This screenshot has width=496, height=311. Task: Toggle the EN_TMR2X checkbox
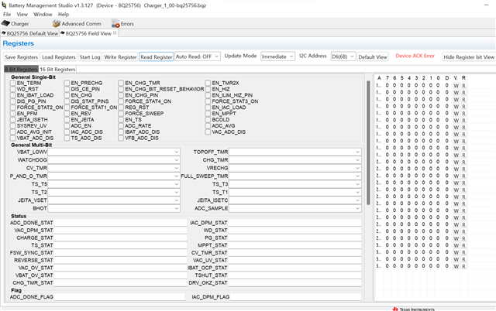pos(208,83)
